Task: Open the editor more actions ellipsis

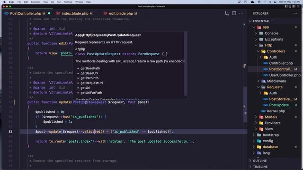Action: pos(241,13)
